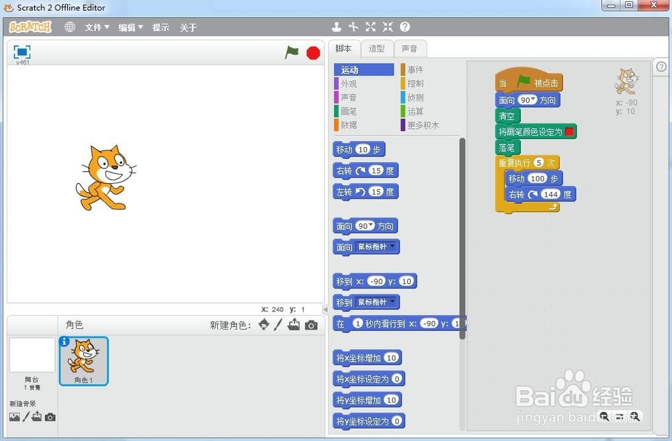Select the 外观 block category
This screenshot has height=441, width=672.
click(x=364, y=83)
